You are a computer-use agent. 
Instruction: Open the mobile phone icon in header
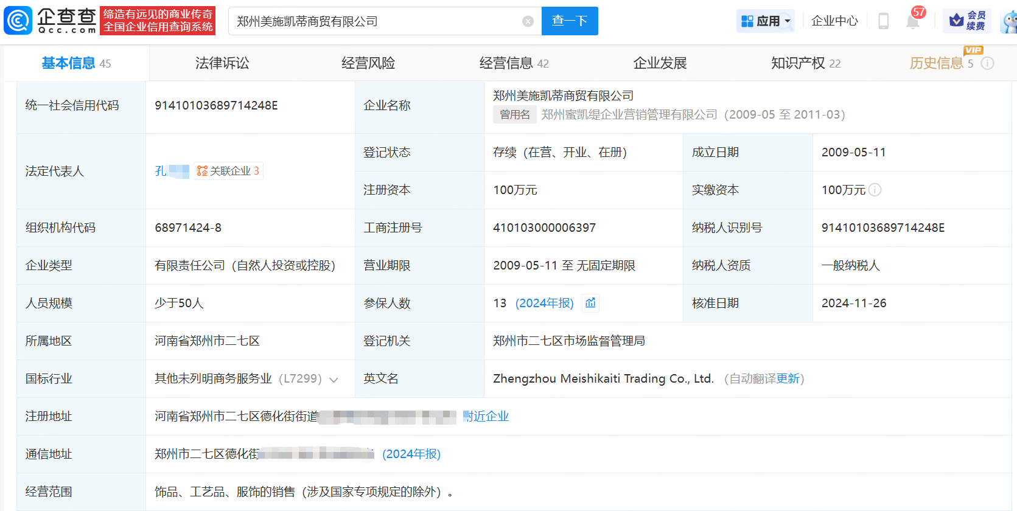883,21
